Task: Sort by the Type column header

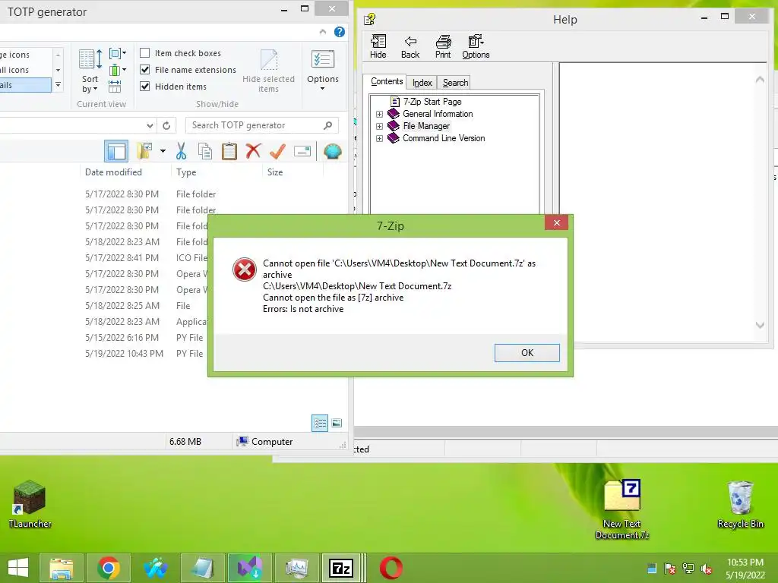Action: (186, 172)
